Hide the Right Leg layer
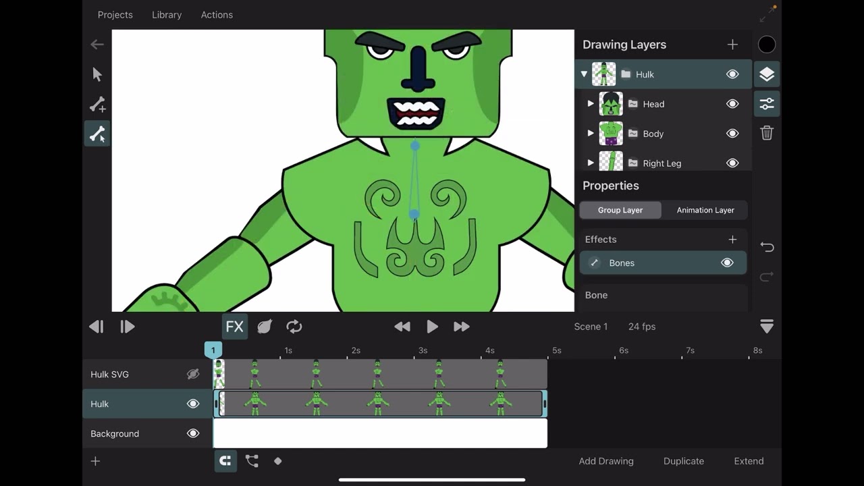864x486 pixels. tap(732, 163)
